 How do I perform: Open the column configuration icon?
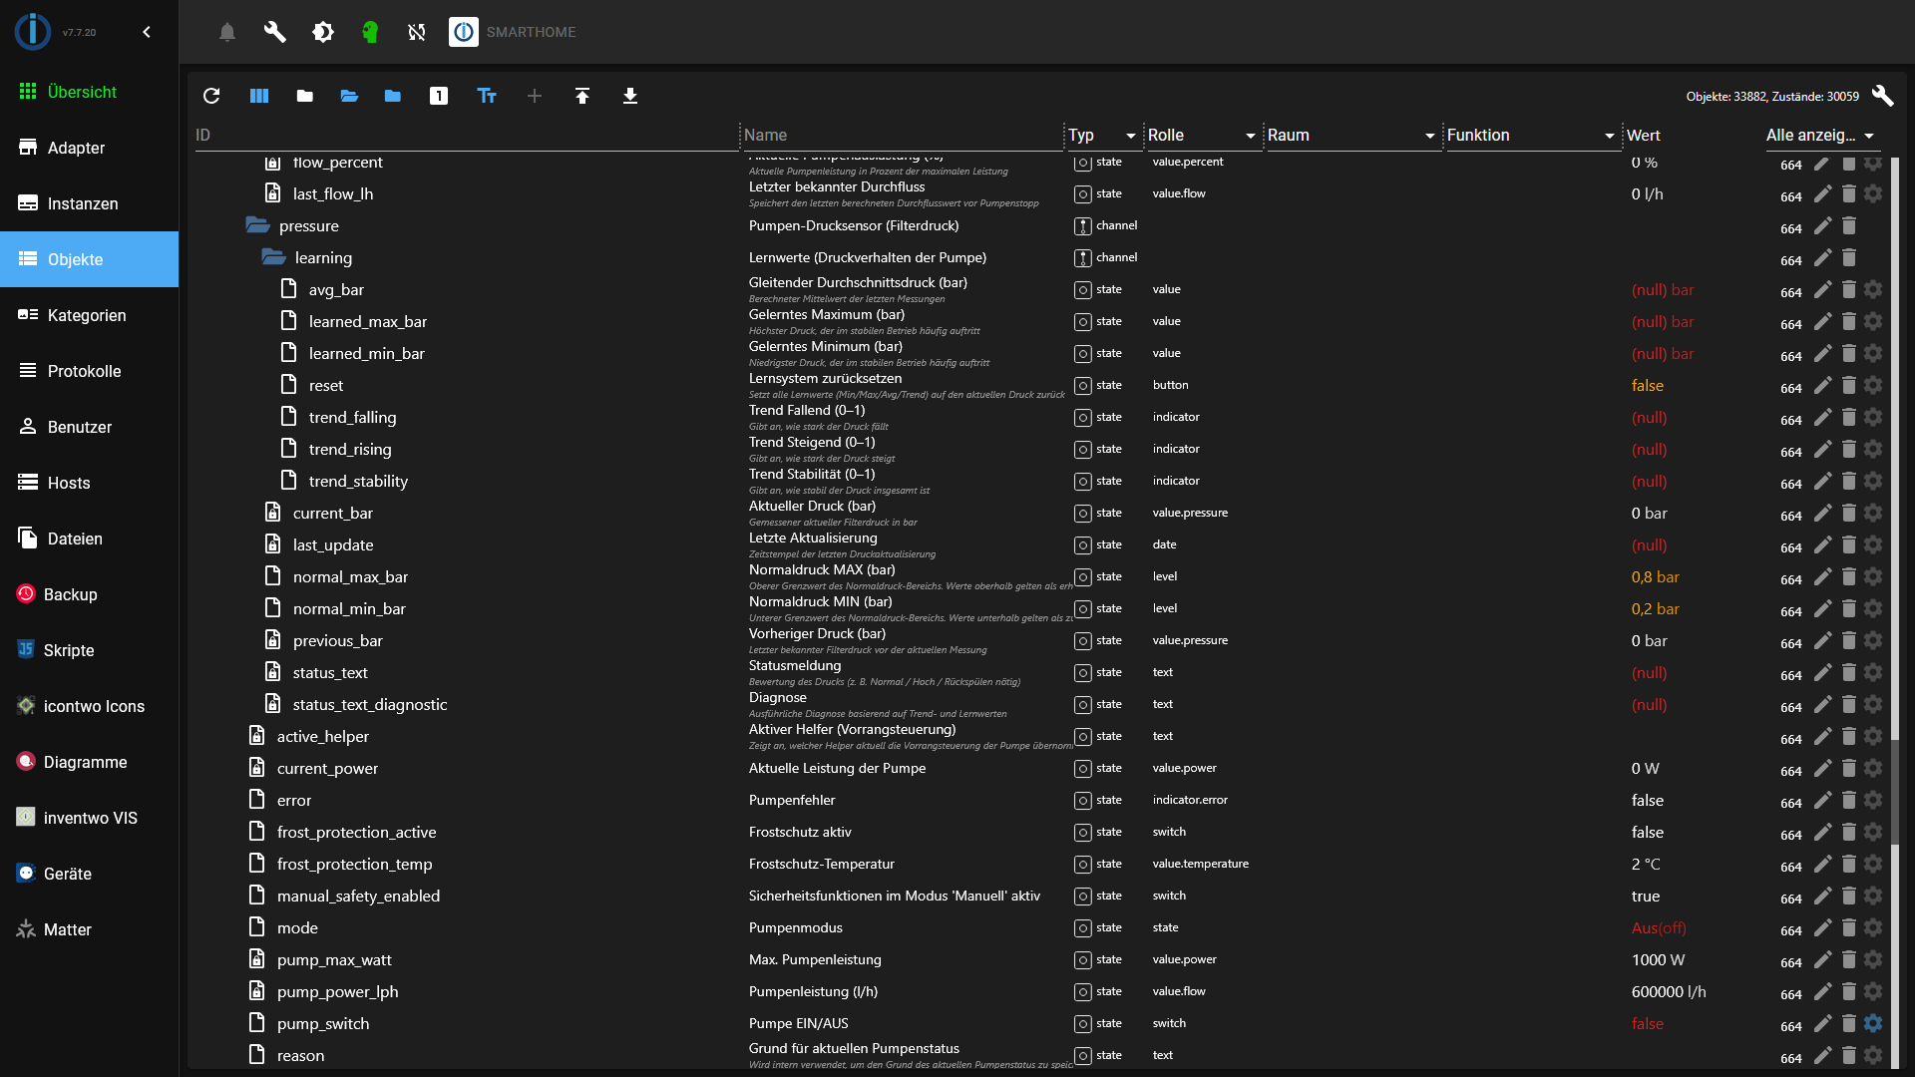pyautogui.click(x=258, y=96)
